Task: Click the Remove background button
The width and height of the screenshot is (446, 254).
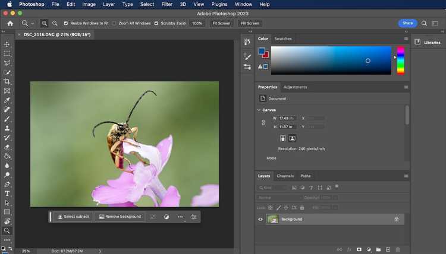Action: pos(120,217)
